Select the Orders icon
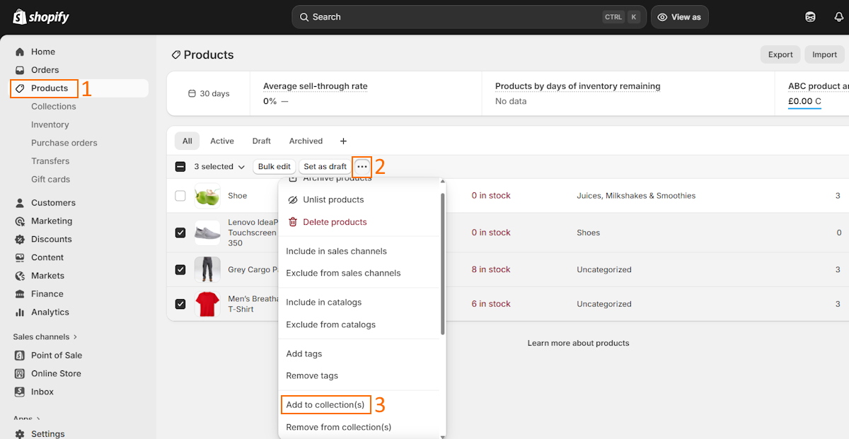Image resolution: width=849 pixels, height=439 pixels. click(x=21, y=70)
